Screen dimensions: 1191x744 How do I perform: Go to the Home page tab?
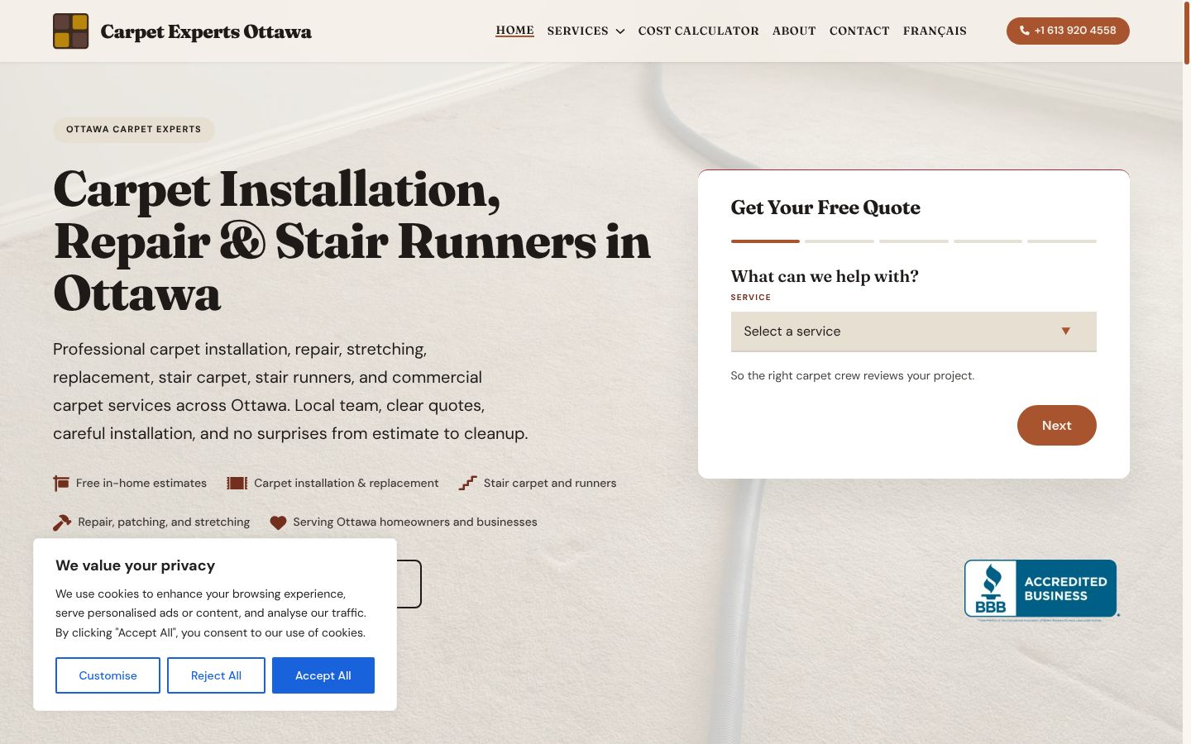(514, 31)
